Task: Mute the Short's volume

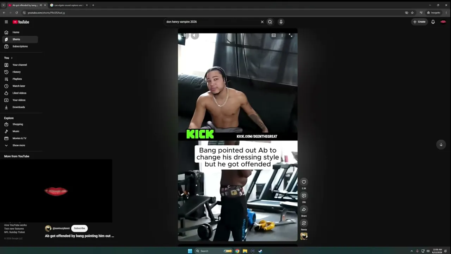Action: point(195,35)
